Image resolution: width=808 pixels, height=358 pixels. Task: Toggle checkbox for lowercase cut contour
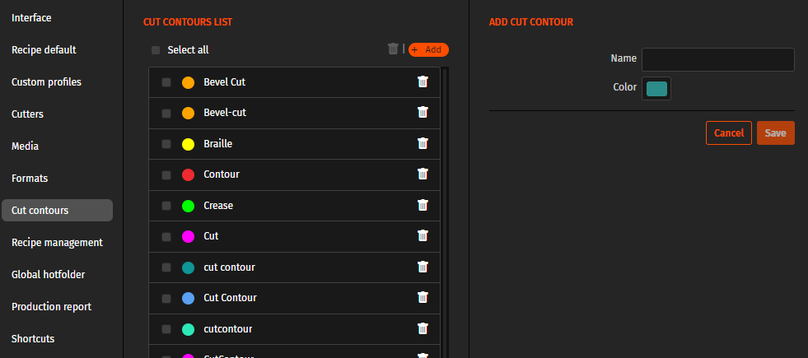(x=166, y=267)
